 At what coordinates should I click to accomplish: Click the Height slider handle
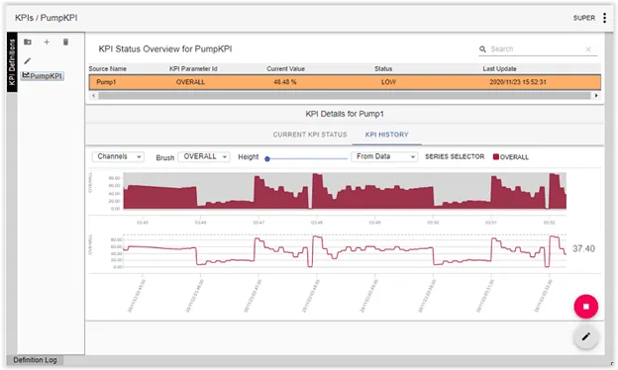(x=267, y=159)
